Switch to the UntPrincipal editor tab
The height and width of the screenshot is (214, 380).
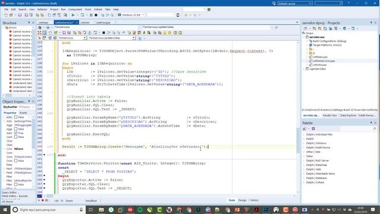[x=103, y=23]
